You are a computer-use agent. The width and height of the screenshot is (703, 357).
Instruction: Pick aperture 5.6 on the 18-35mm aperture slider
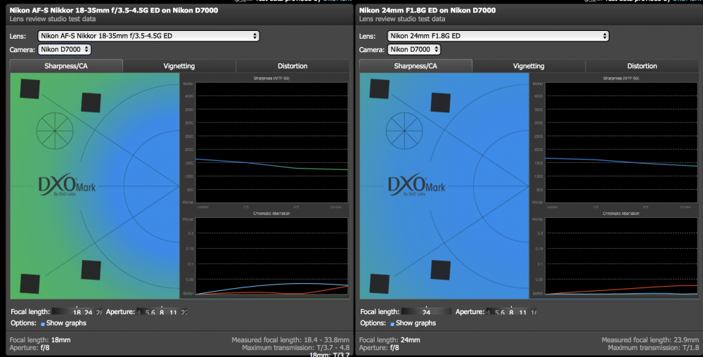click(150, 312)
